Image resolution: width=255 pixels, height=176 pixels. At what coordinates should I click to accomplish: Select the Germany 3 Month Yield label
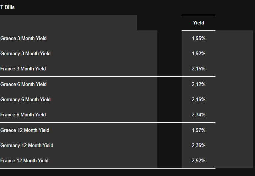tap(26, 54)
